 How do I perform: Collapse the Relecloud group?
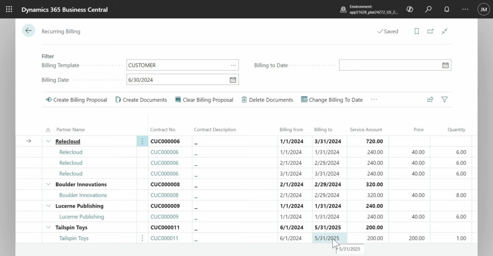pyautogui.click(x=48, y=141)
